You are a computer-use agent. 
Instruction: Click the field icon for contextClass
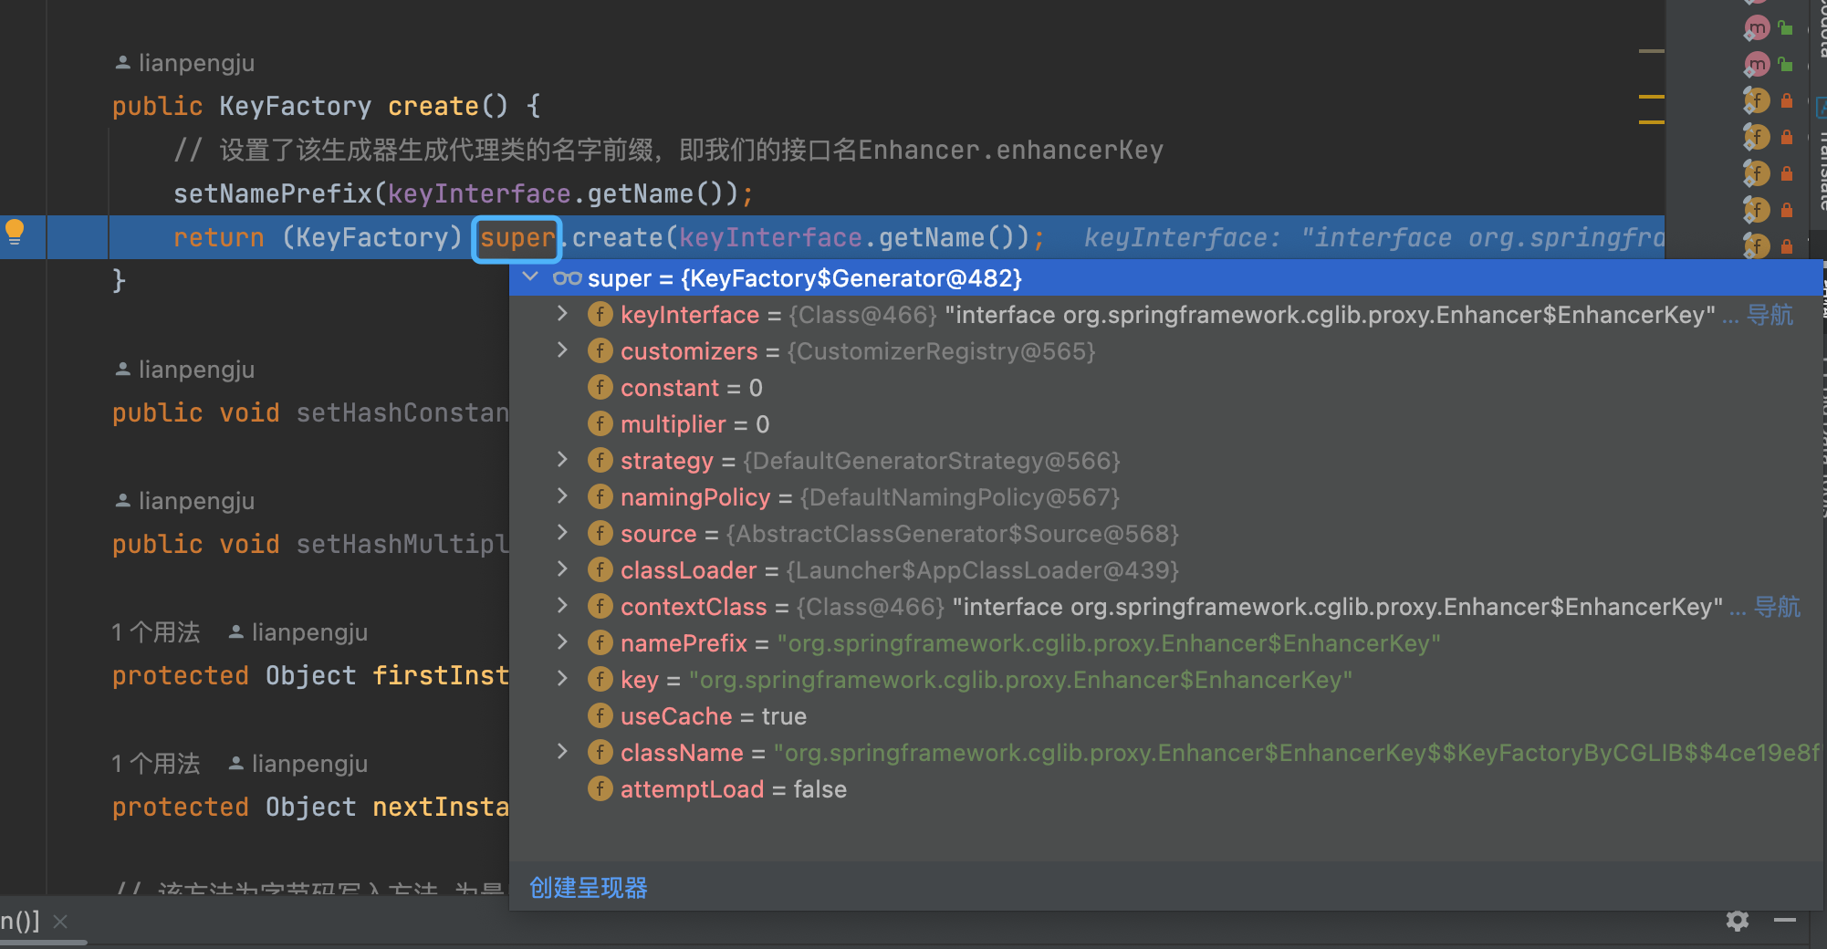[x=600, y=607]
